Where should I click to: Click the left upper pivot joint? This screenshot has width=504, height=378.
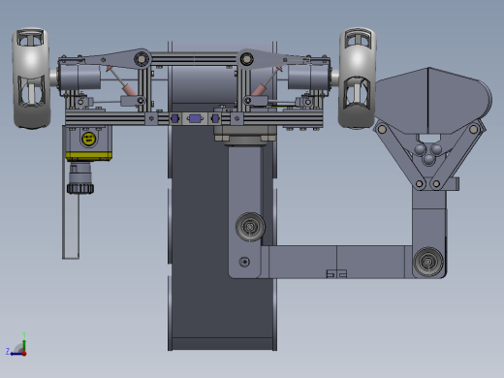(142, 59)
